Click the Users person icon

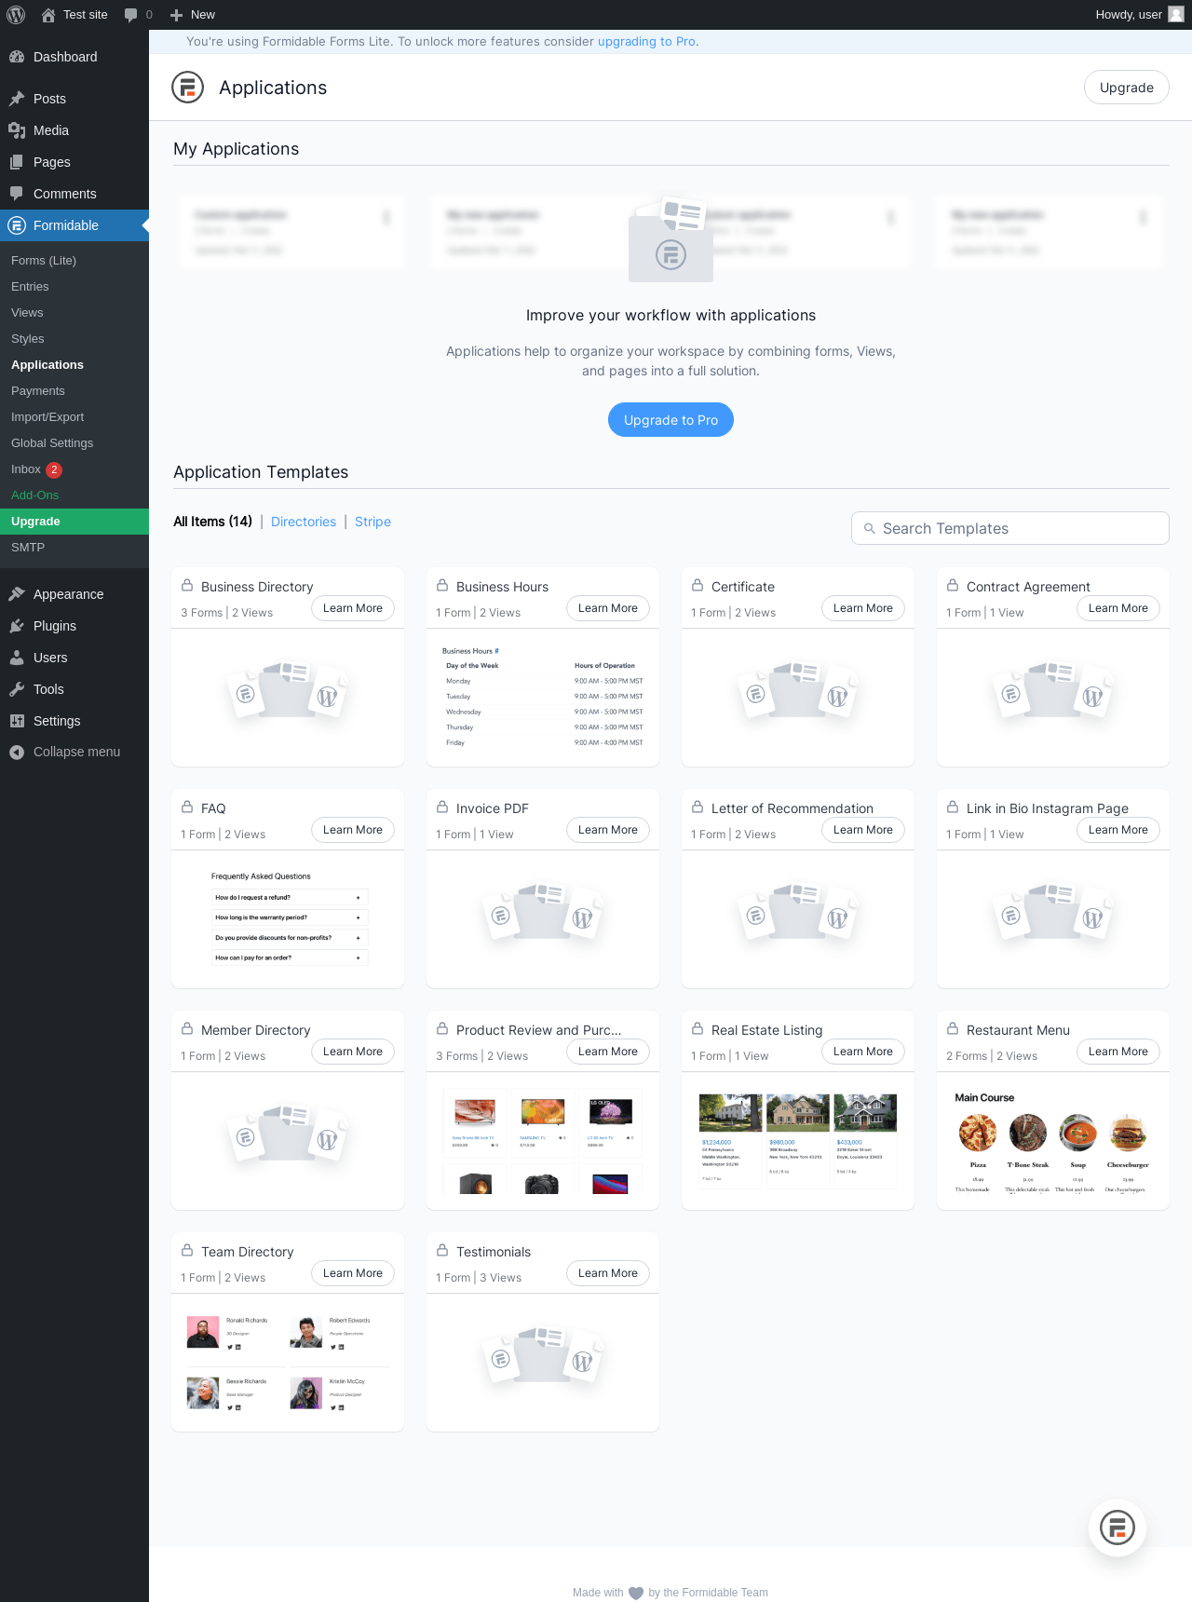[17, 658]
